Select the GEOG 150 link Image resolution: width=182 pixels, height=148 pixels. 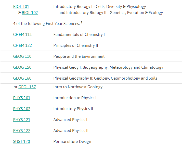pyautogui.click(x=22, y=67)
